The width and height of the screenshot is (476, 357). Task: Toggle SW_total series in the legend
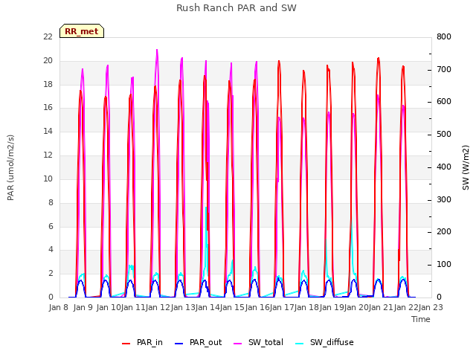click(258, 342)
